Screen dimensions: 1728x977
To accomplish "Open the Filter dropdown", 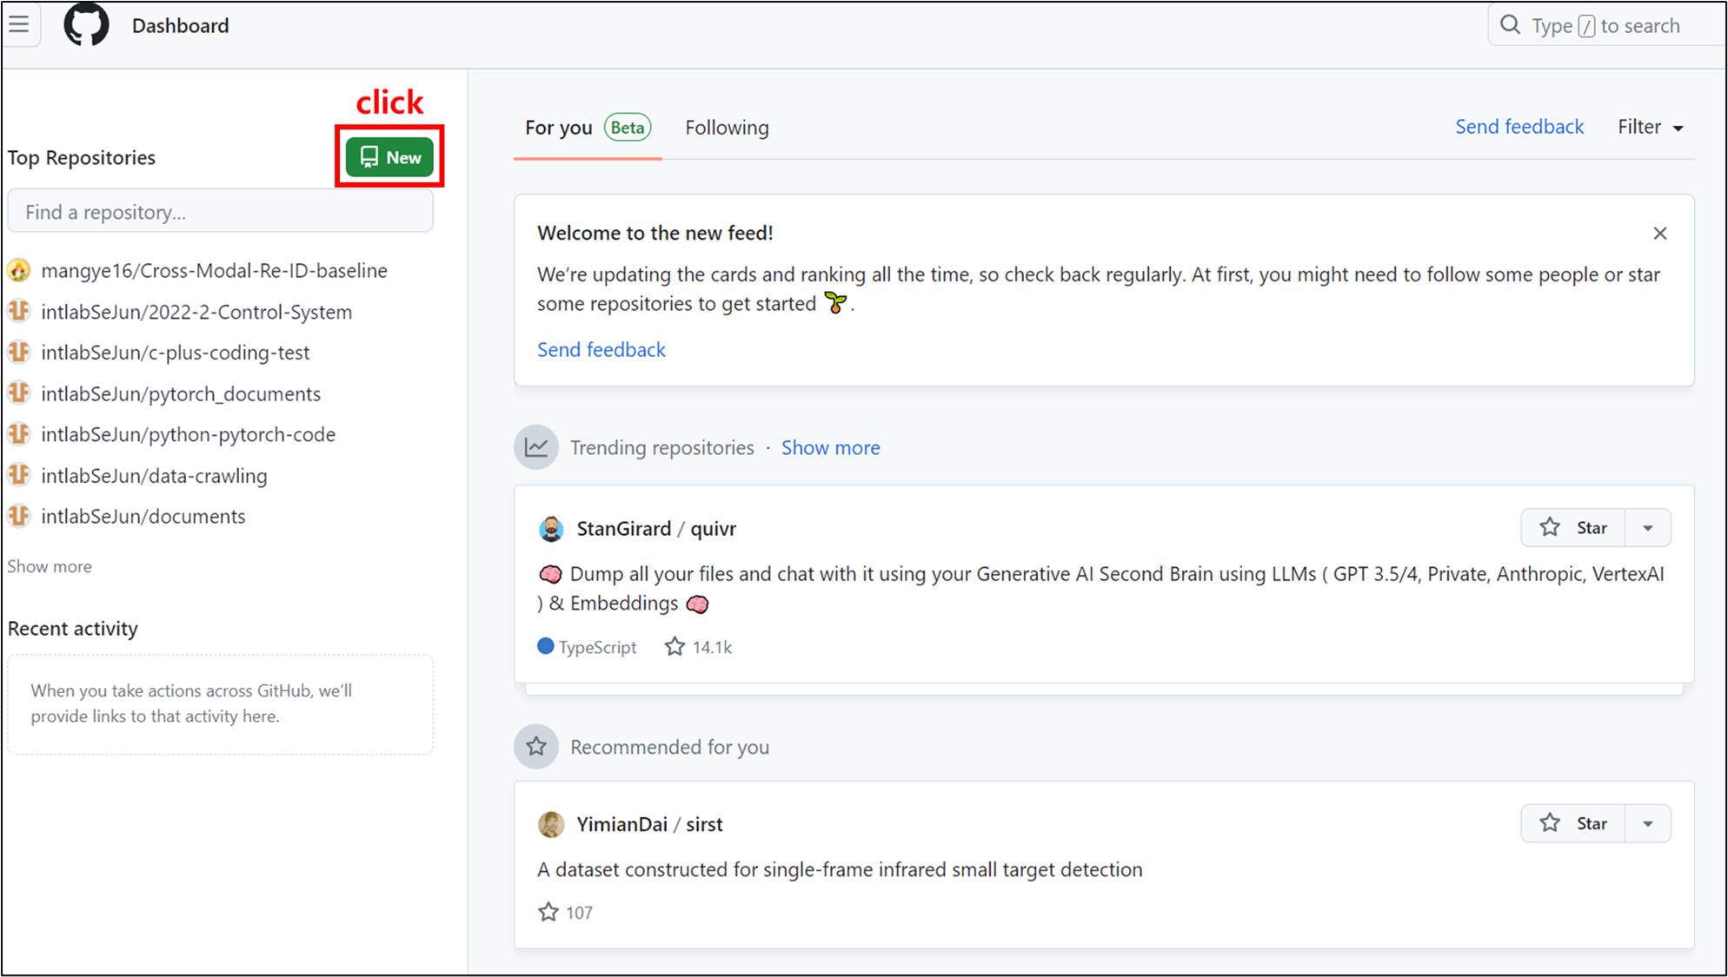I will (1650, 128).
